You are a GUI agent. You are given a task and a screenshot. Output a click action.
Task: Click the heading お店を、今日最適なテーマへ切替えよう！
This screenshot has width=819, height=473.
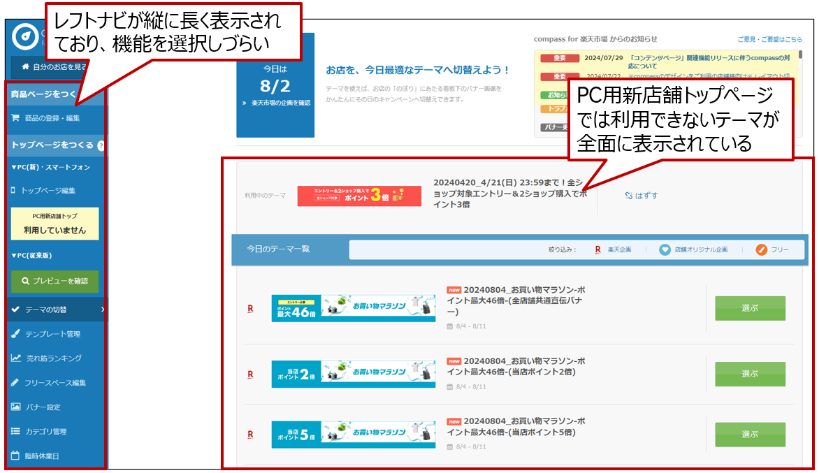tap(418, 70)
